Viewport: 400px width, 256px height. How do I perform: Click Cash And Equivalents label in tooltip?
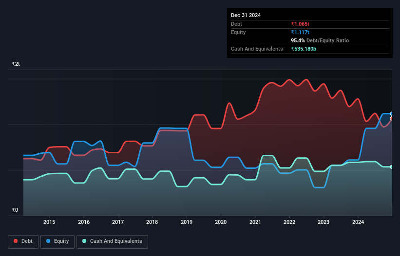click(257, 49)
